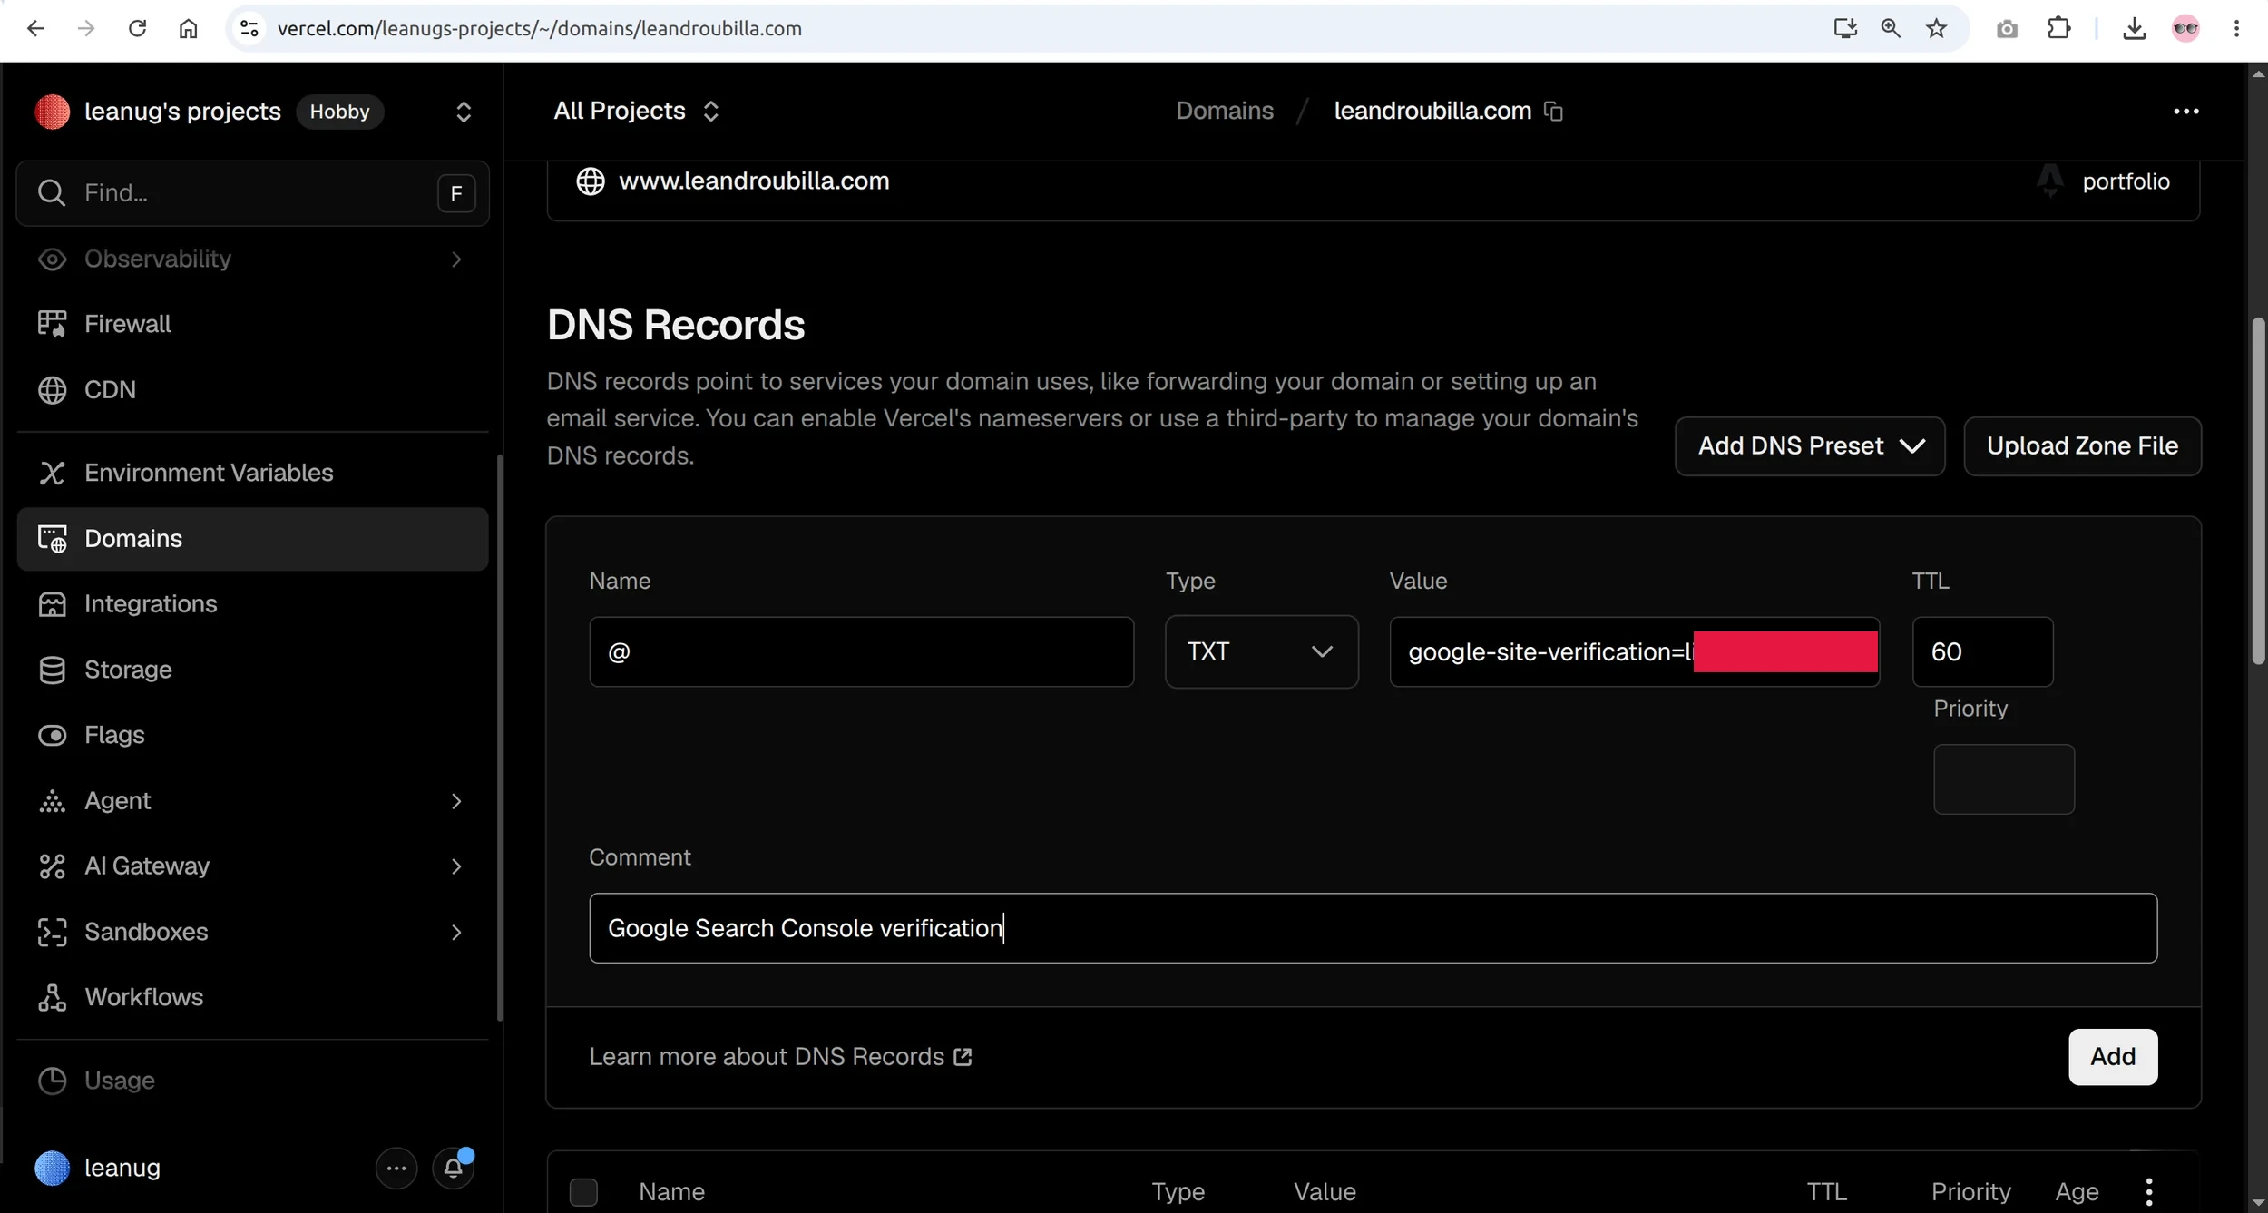Click the TTL field showing 60

(1982, 651)
